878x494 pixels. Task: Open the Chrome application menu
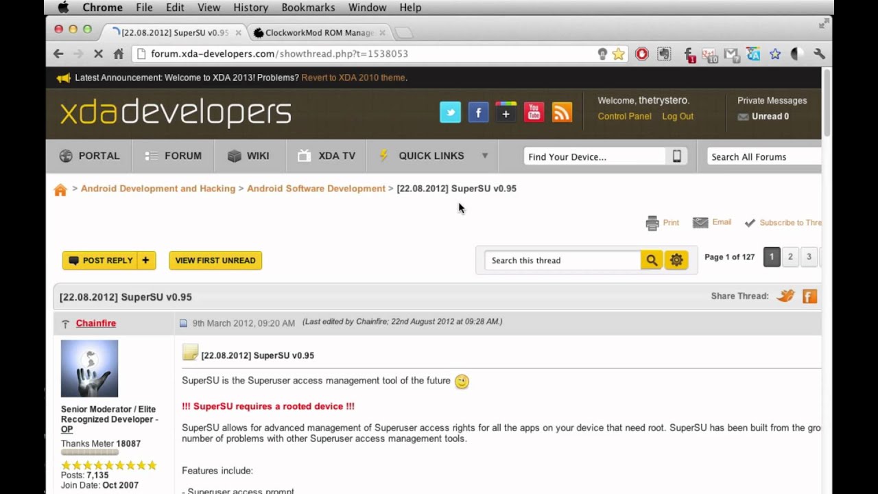click(x=103, y=8)
